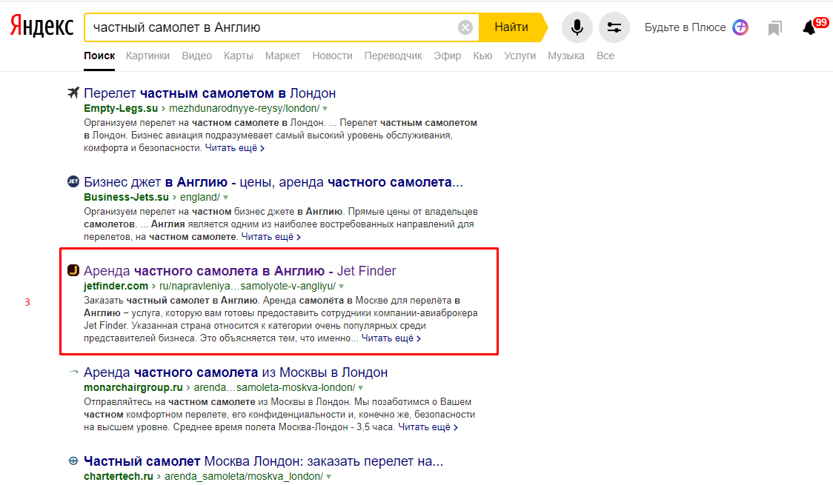The image size is (833, 485).
Task: Click the Найти search button
Action: click(511, 27)
